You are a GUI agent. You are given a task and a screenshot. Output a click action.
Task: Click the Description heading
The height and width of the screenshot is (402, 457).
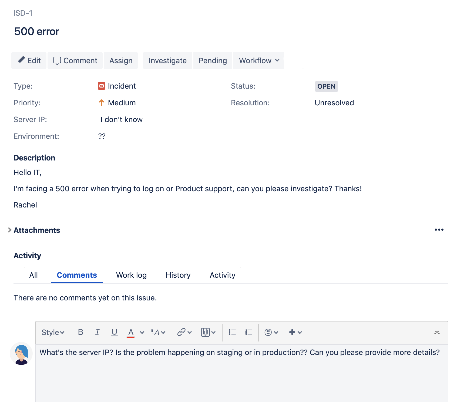34,158
